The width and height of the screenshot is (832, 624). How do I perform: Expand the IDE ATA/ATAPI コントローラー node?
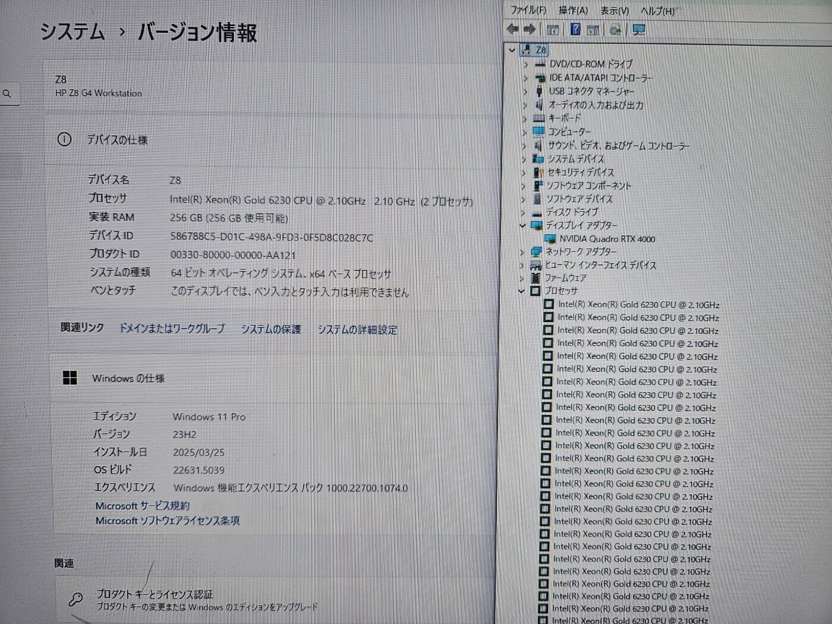tap(525, 78)
